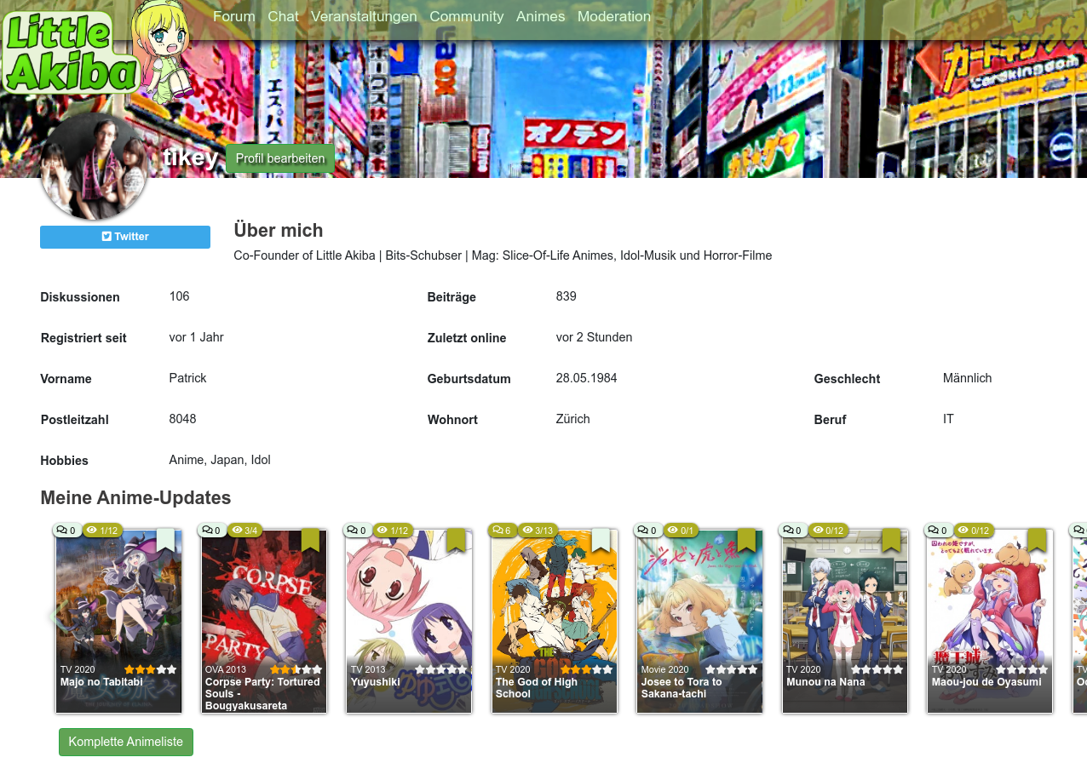The height and width of the screenshot is (763, 1087).
Task: Click tikey's round profile avatar
Action: coord(94,166)
